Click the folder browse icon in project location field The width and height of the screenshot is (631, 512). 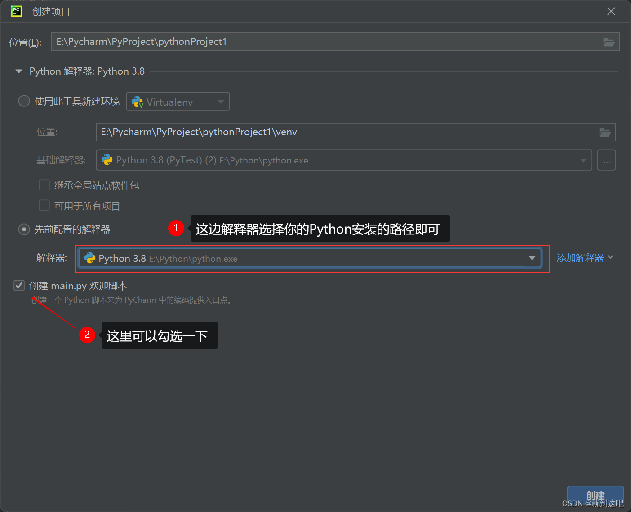[609, 42]
